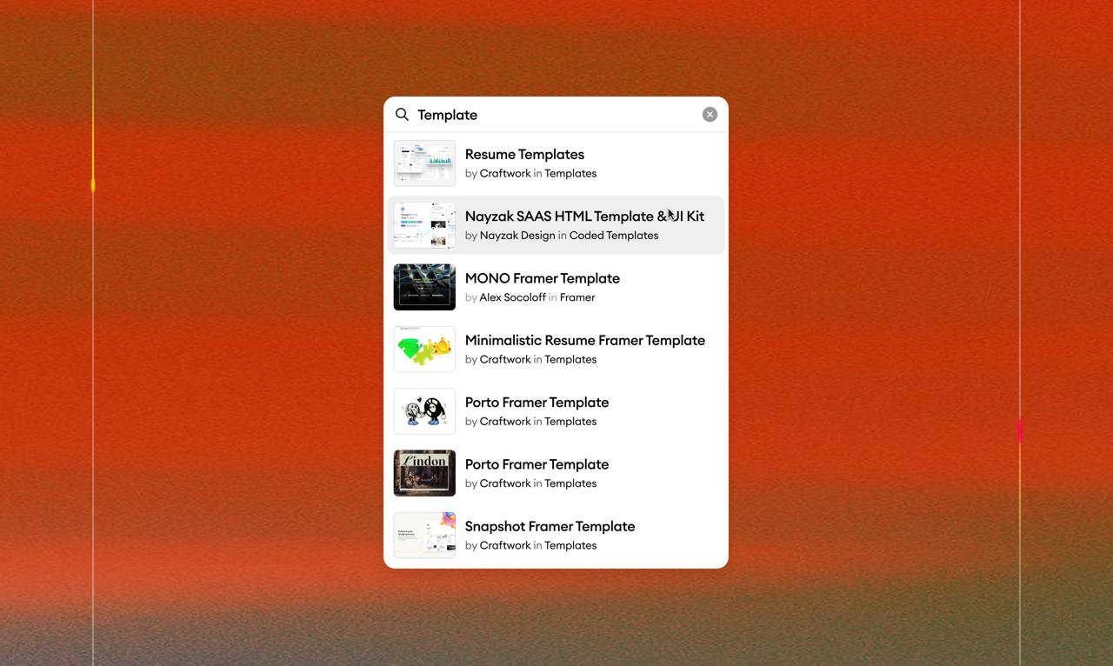The height and width of the screenshot is (666, 1113).
Task: Open the Porto thumbnail with cartoon characters
Action: [424, 411]
